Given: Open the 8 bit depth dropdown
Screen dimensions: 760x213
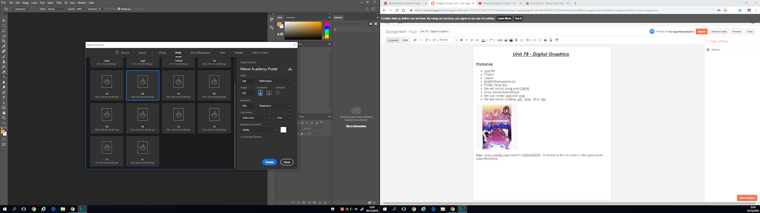Looking at the screenshot, I should point(284,118).
